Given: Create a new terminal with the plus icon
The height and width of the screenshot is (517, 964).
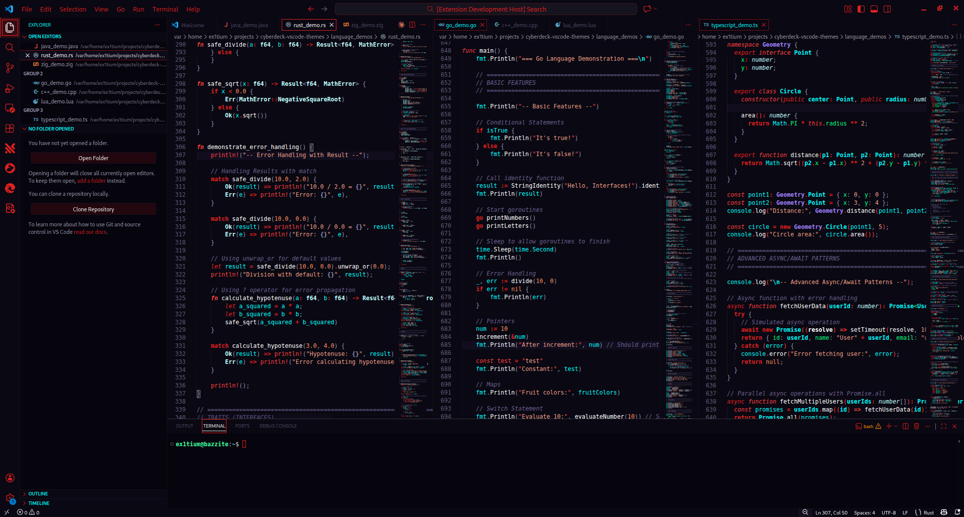Looking at the screenshot, I should point(888,426).
